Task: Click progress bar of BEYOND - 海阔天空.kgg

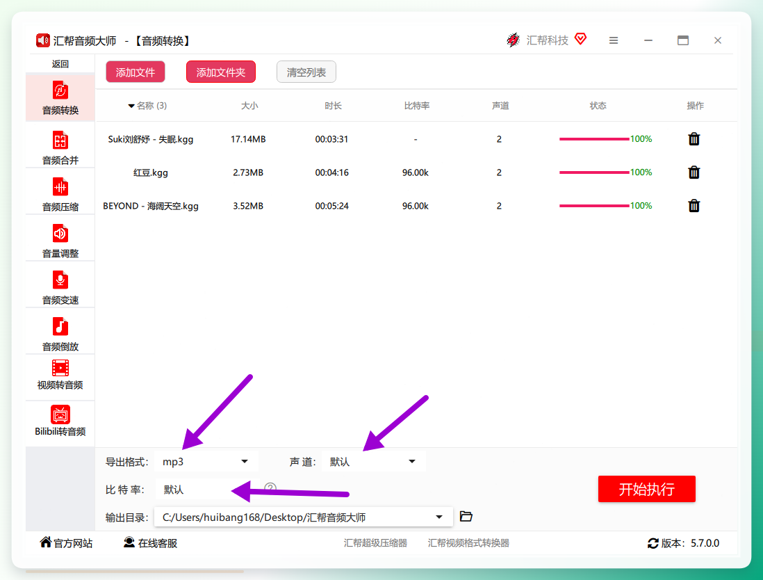Action: 594,206
